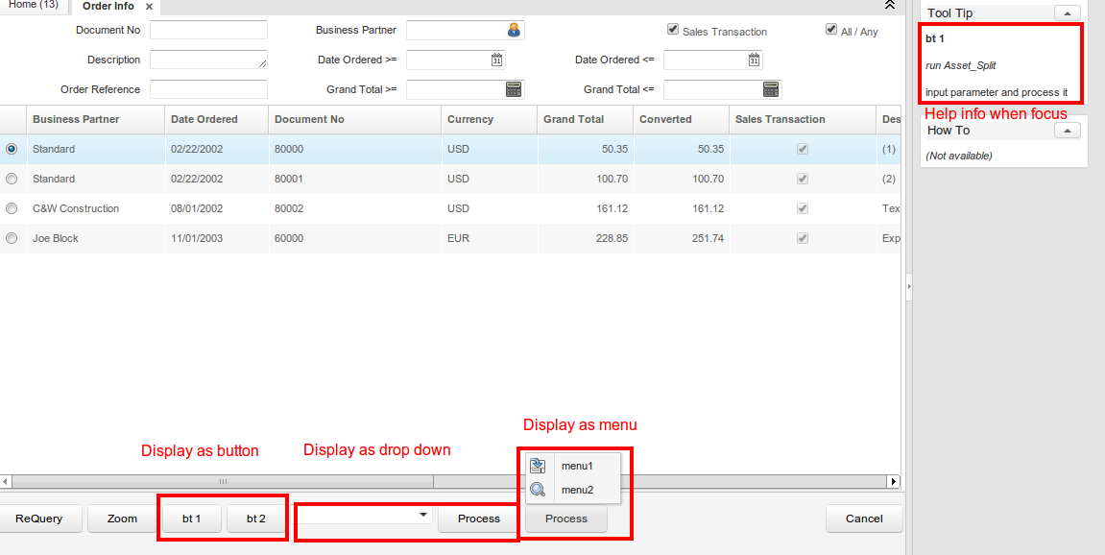Open the empty dropdown beside the Process button
1105x555 pixels.
click(x=422, y=515)
